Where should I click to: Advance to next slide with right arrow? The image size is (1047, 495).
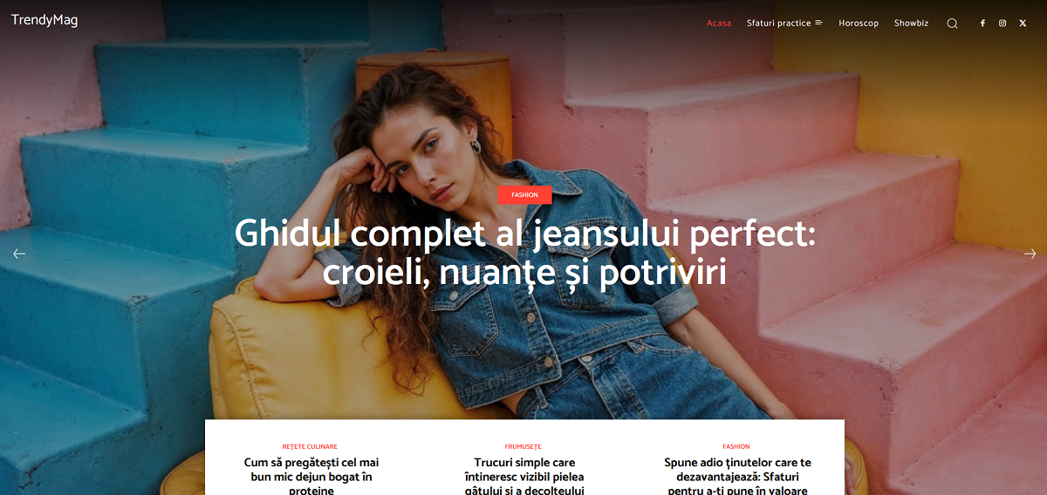point(1030,254)
